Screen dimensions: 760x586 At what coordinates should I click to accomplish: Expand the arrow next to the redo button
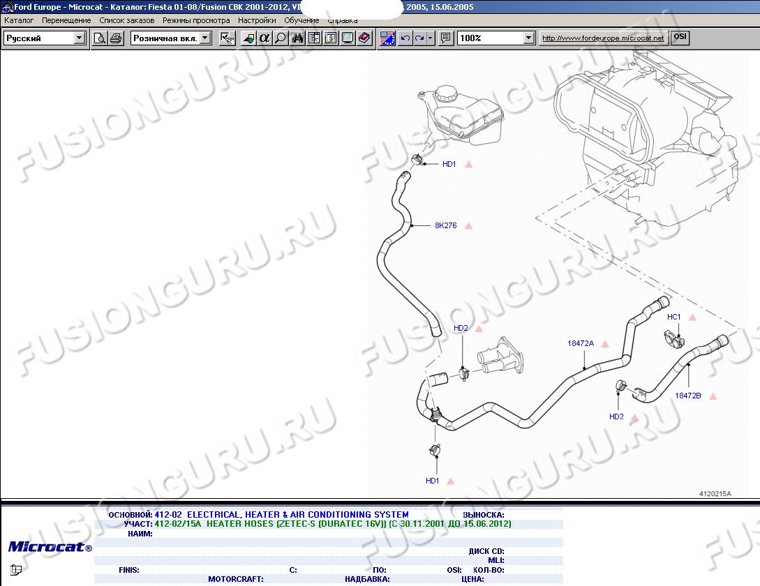click(x=431, y=38)
